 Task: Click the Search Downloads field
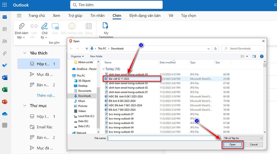point(243,49)
